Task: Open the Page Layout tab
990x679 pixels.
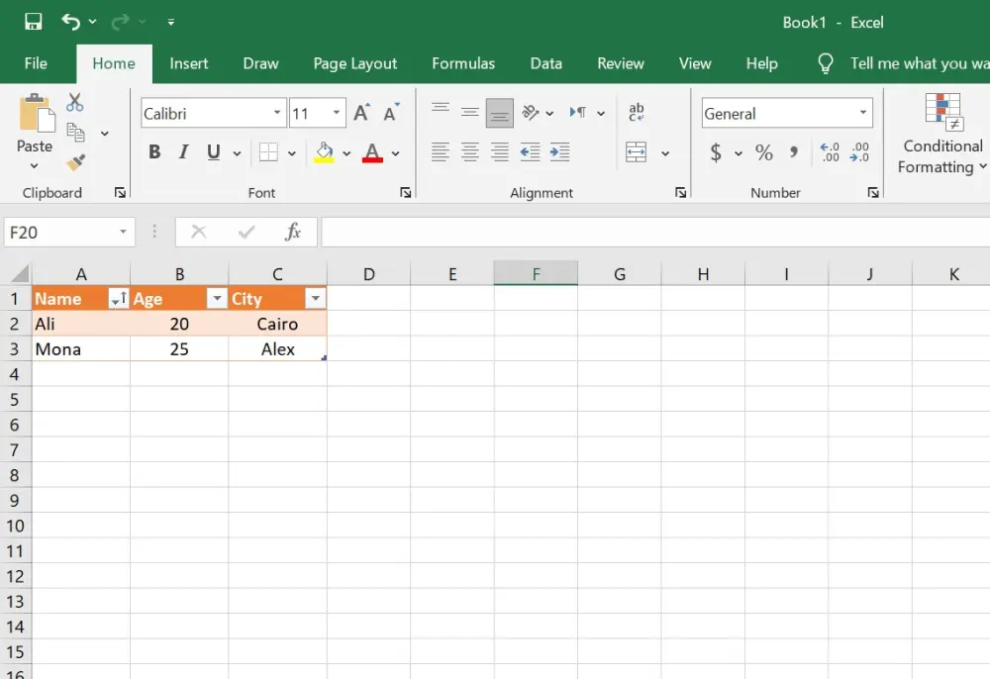Action: tap(354, 63)
